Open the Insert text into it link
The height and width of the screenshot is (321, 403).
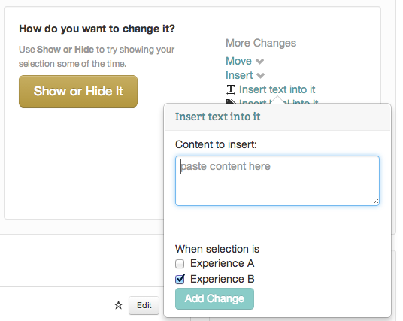277,89
